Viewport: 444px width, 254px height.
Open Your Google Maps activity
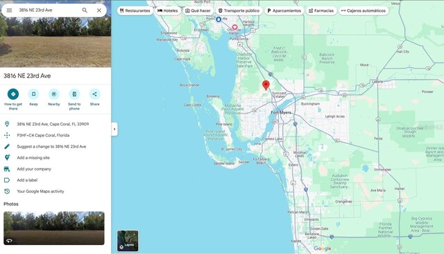tap(40, 192)
